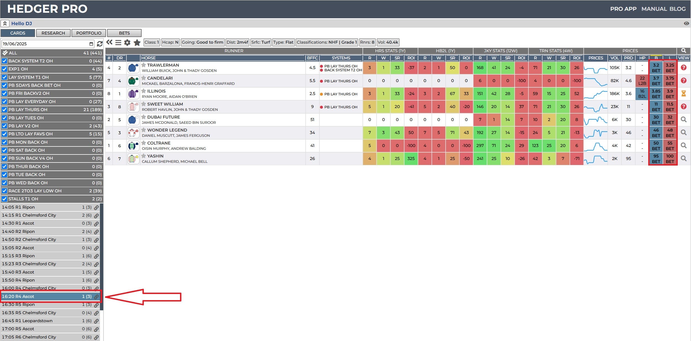This screenshot has width=691, height=341.
Task: Click the double-chevron collapse panel icon
Action: coord(109,42)
